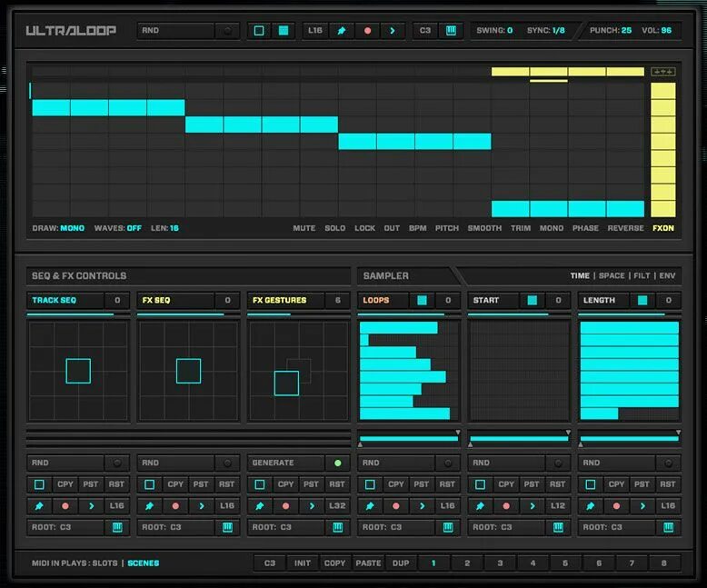This screenshot has height=588, width=707.
Task: Click the top C3 root note field
Action: pyautogui.click(x=425, y=31)
